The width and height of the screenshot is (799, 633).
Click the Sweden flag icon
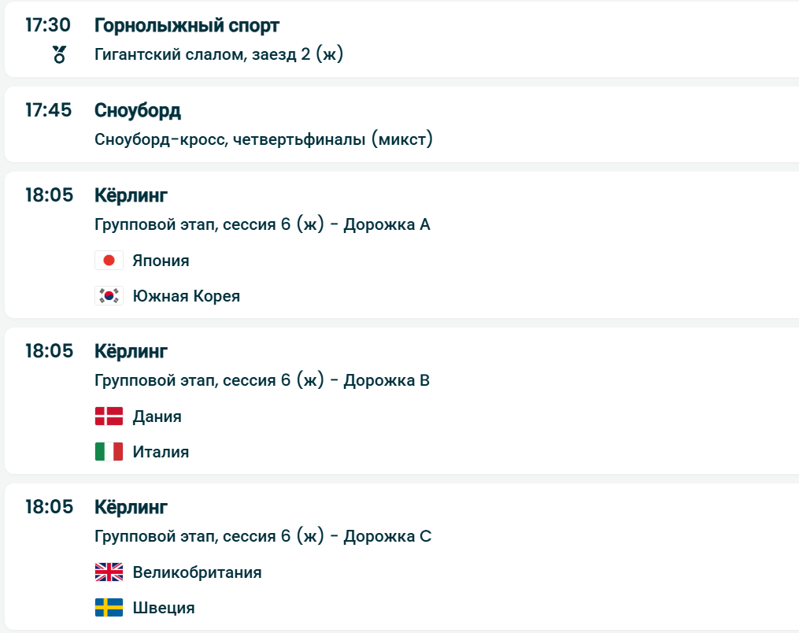click(x=109, y=608)
